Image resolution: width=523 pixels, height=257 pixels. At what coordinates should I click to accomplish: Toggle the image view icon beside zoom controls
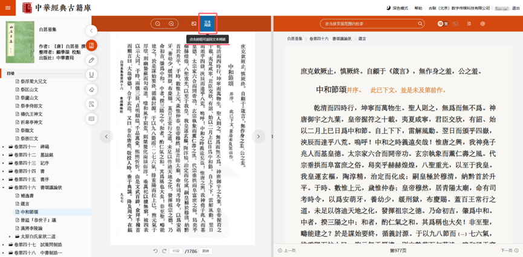pyautogui.click(x=193, y=24)
